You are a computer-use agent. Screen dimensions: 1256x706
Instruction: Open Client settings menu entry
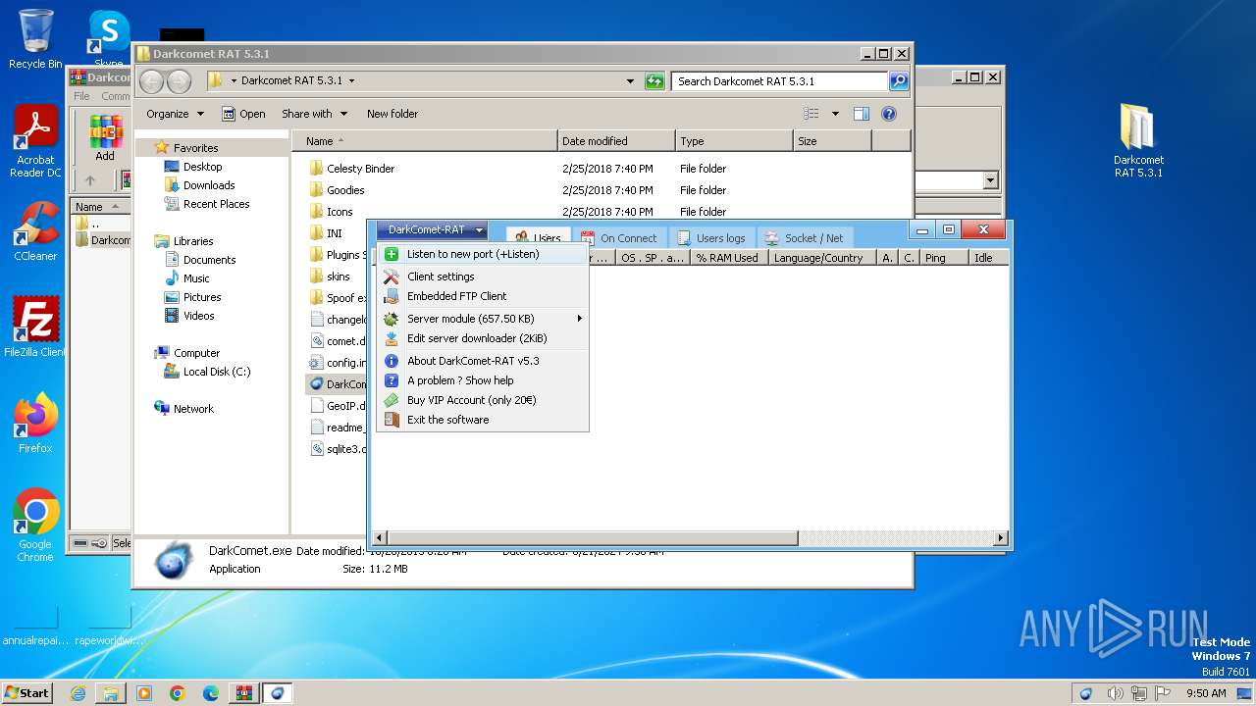[x=482, y=277]
